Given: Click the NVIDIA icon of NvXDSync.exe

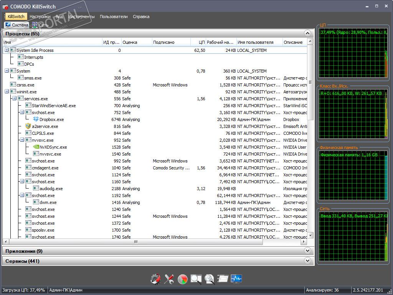Looking at the screenshot, I should pyautogui.click(x=36, y=147).
